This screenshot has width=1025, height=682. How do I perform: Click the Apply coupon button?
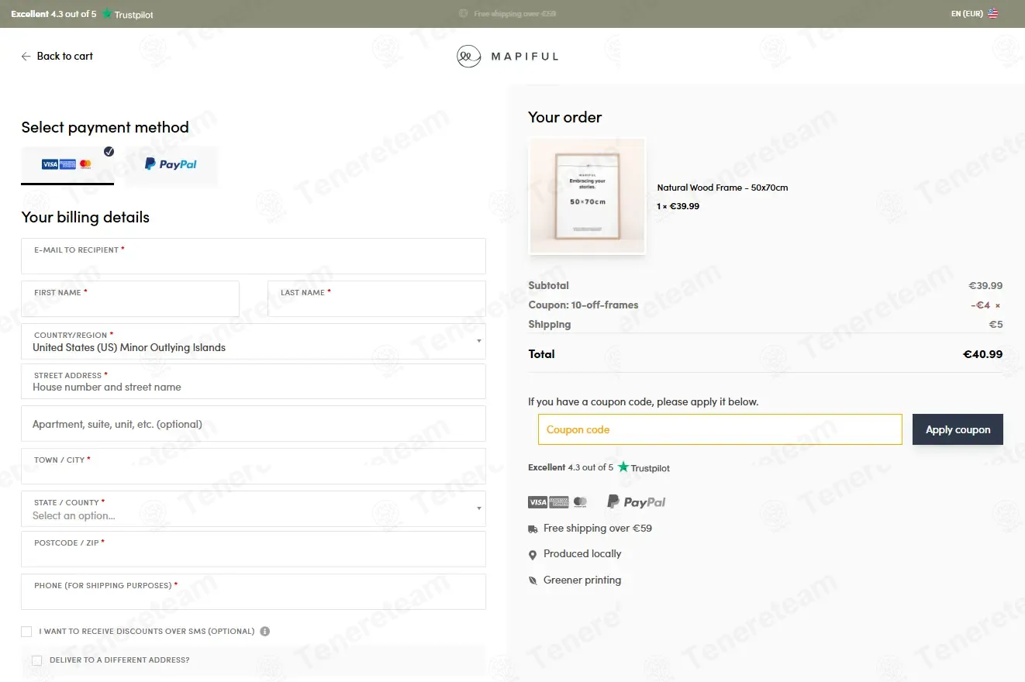(x=958, y=429)
